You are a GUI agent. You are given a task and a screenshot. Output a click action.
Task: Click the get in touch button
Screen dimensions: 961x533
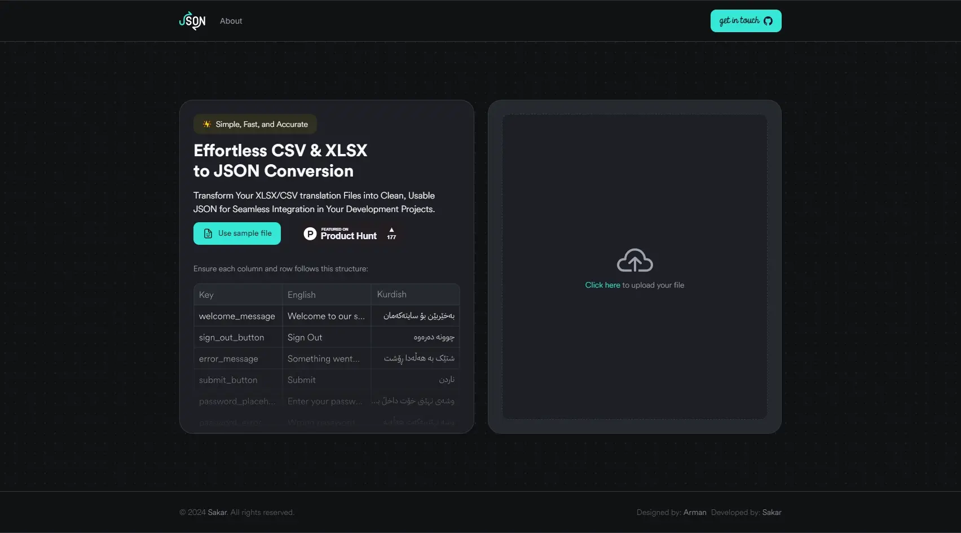tap(746, 21)
